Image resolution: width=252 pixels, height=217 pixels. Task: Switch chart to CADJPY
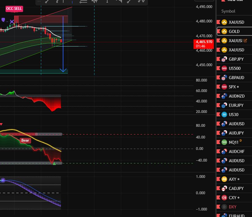pyautogui.click(x=236, y=188)
